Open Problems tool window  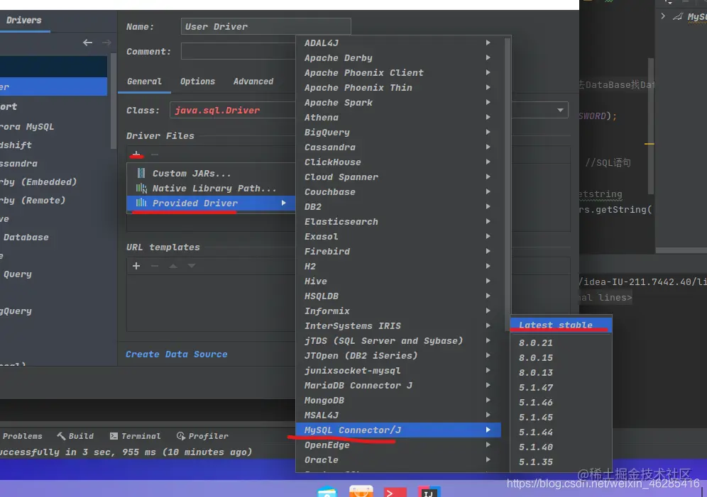click(x=21, y=436)
